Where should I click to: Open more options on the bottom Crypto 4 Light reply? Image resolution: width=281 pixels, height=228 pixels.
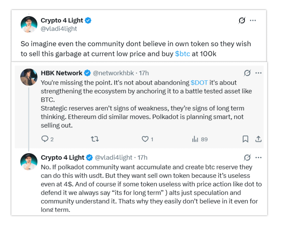click(x=258, y=157)
